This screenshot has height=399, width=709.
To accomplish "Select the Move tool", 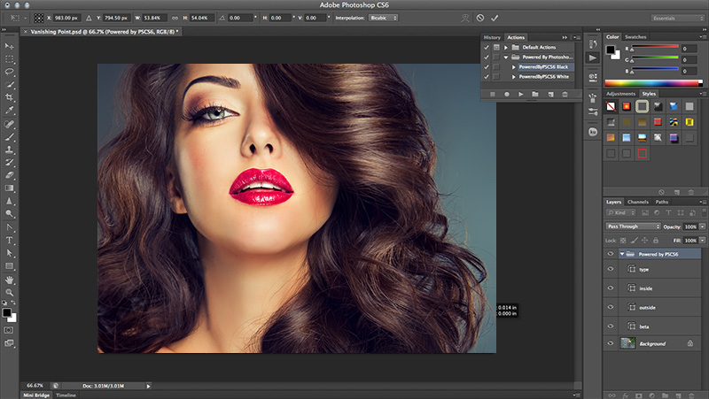I will (9, 46).
